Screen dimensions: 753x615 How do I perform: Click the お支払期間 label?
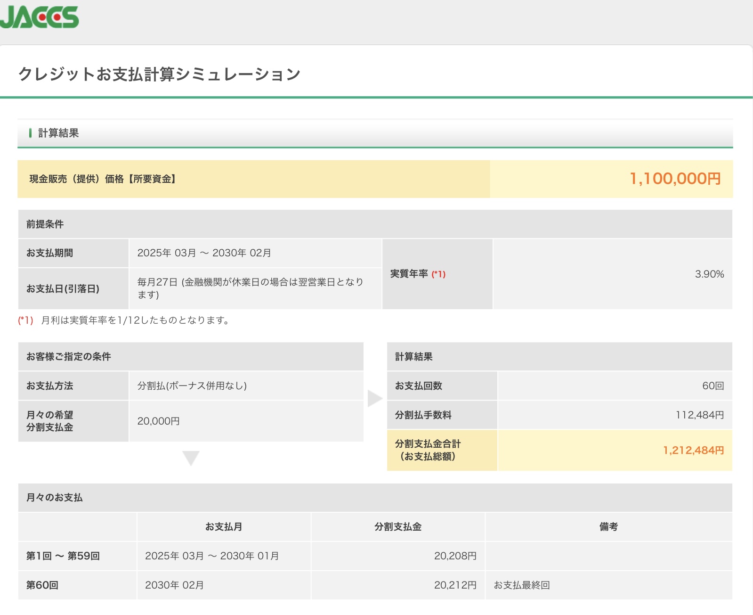coord(49,253)
